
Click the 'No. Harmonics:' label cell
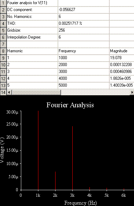(32, 17)
